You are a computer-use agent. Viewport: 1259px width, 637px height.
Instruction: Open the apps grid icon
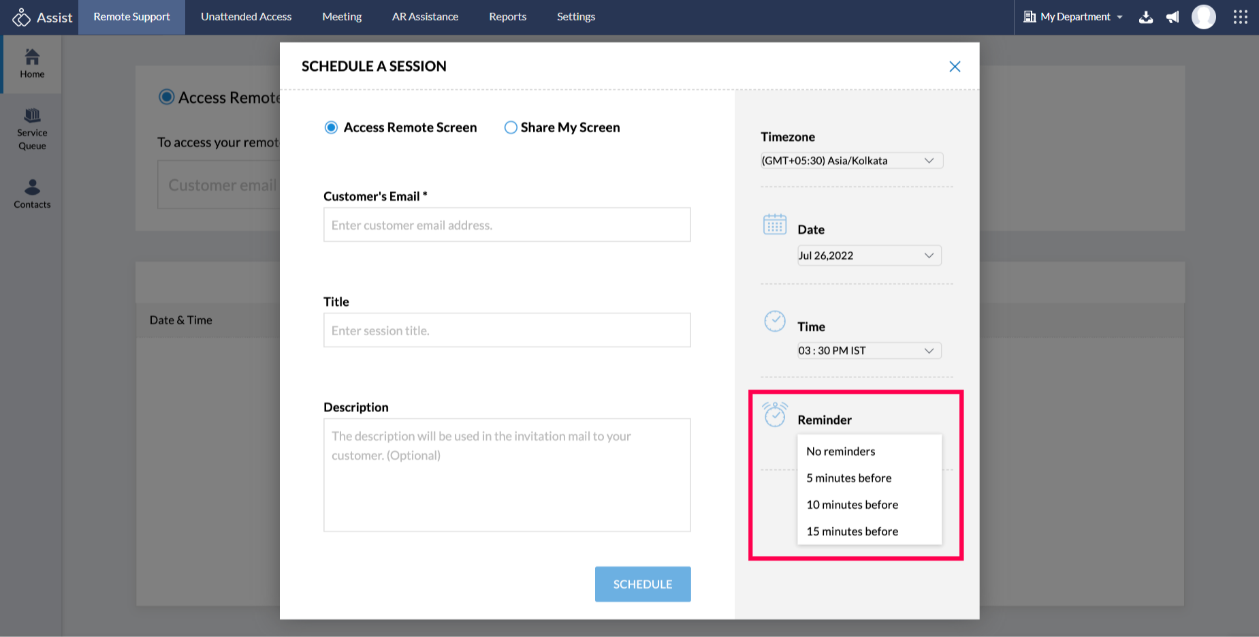point(1240,17)
